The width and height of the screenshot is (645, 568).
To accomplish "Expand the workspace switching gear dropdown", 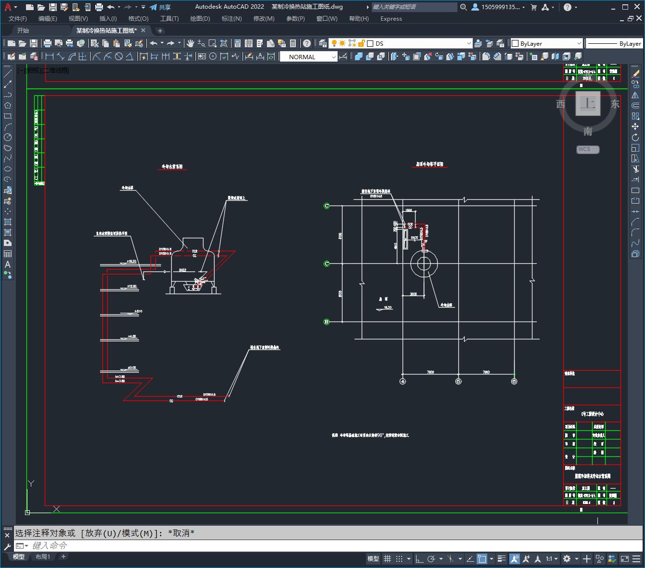I will (x=576, y=558).
